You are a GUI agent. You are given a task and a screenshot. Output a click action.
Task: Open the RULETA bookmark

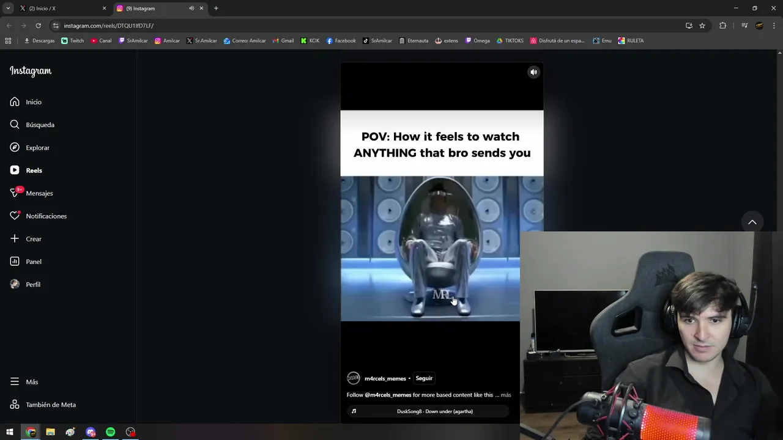click(631, 41)
